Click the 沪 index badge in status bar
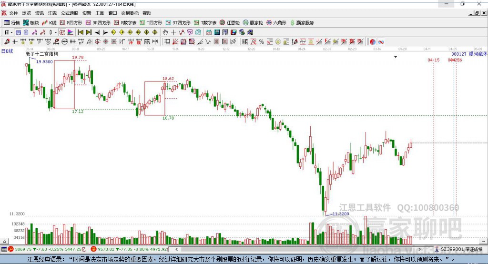The width and height of the screenshot is (488, 264). [x=10, y=249]
